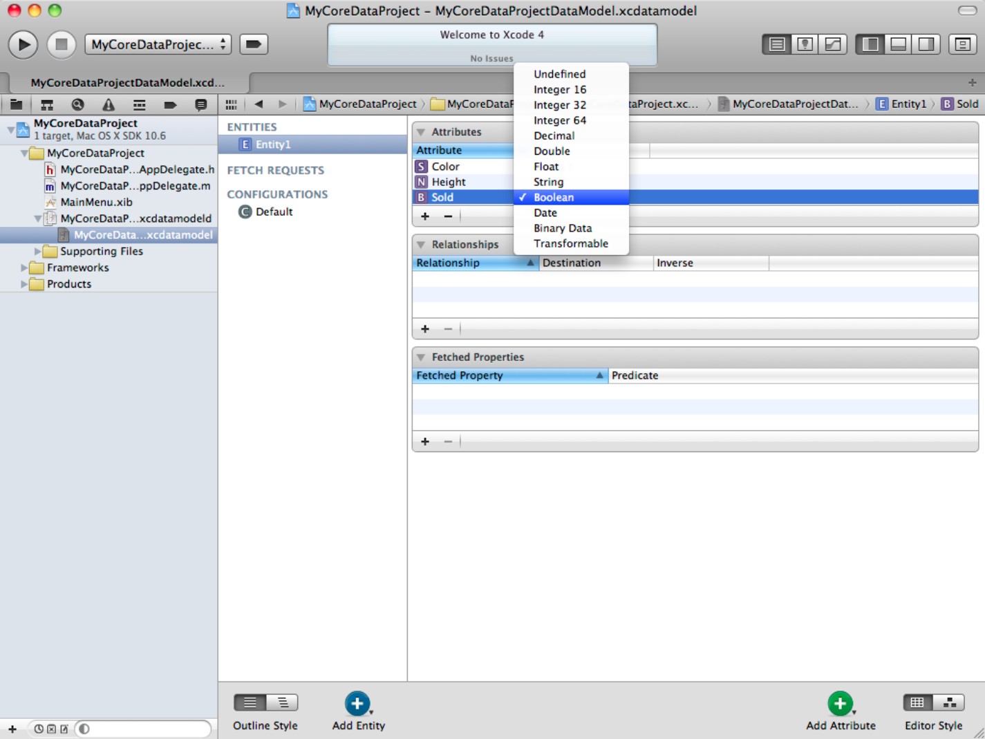
Task: Collapse the xcdatamodeld bundle
Action: pyautogui.click(x=37, y=218)
